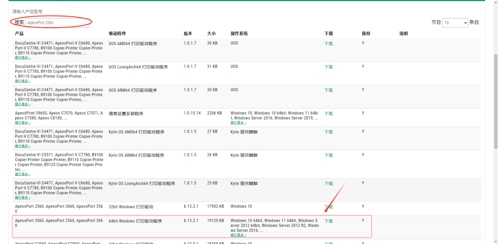Download the UOS ARM64 print driver
The height and width of the screenshot is (244, 498).
click(329, 90)
